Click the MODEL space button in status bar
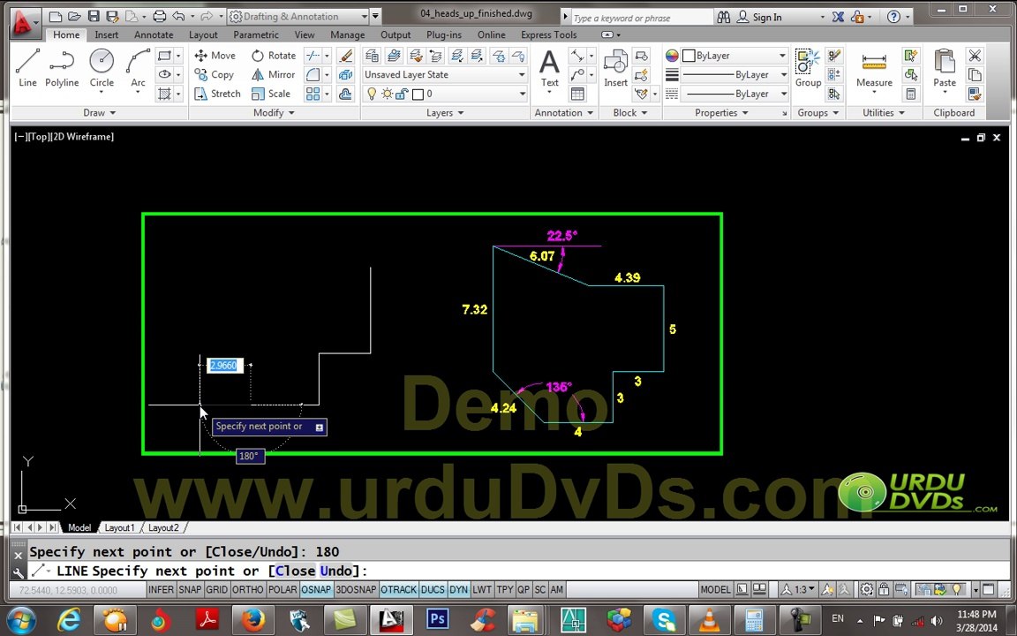1017x636 pixels. [715, 589]
